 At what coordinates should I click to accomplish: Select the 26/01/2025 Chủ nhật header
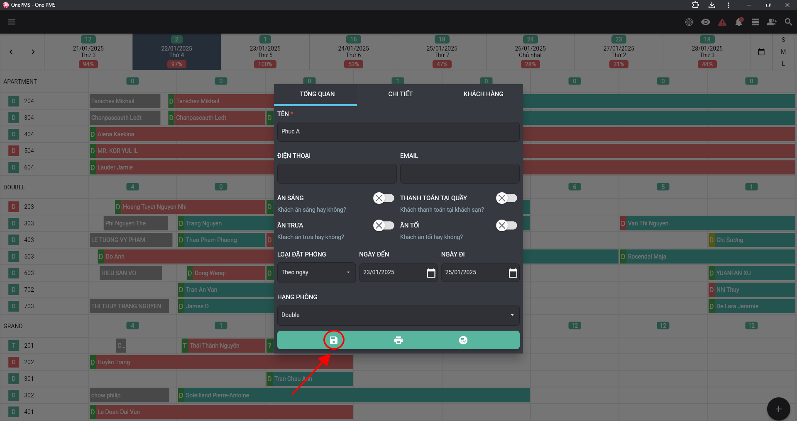(531, 52)
